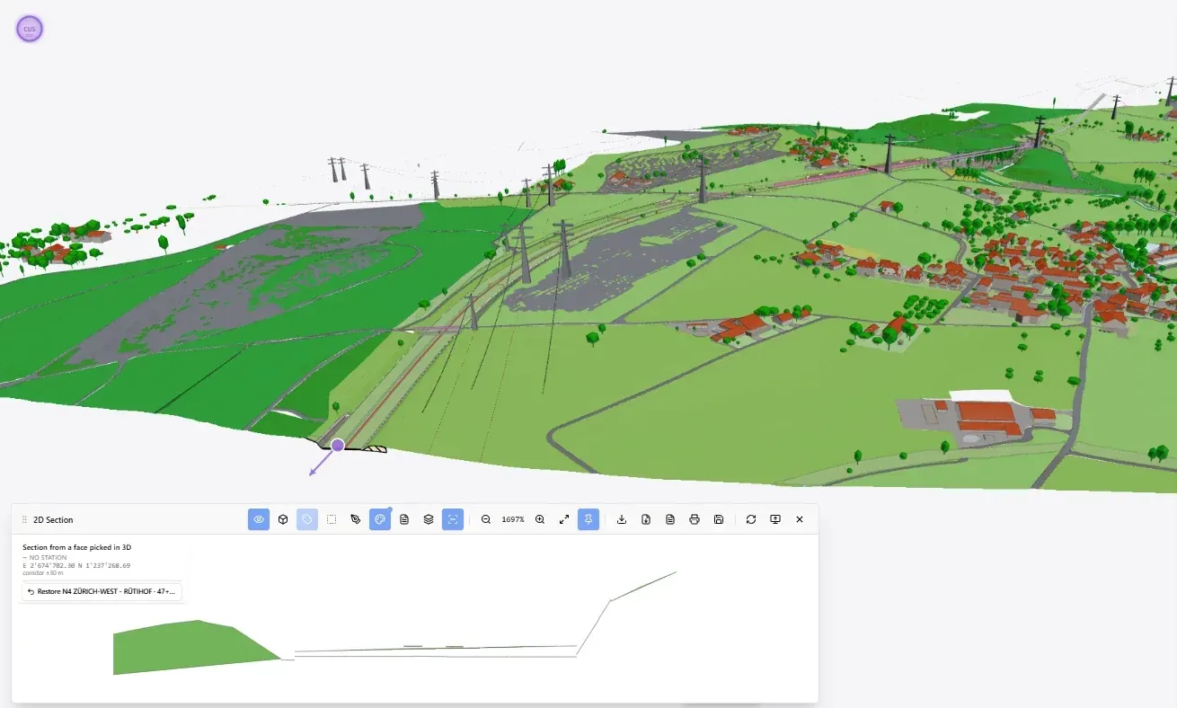1177x708 pixels.
Task: Zoom out the 2D section view
Action: (x=486, y=519)
